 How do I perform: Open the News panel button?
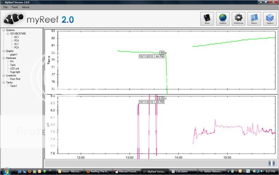(x=207, y=19)
